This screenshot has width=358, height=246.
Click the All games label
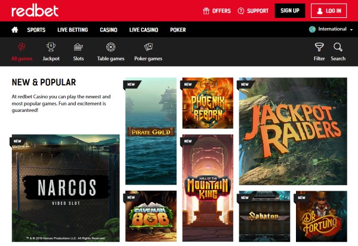click(x=22, y=58)
